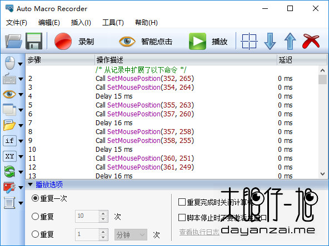329x246 pixels.
Task: Increase the repeat count 10 spinner up
Action: pos(103,213)
